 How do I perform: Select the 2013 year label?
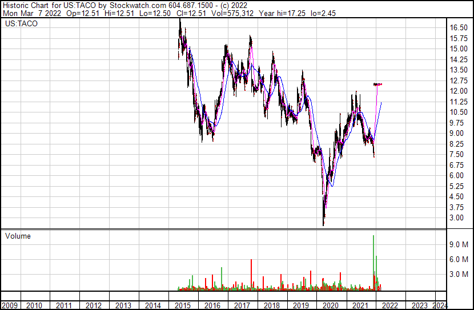point(123,305)
